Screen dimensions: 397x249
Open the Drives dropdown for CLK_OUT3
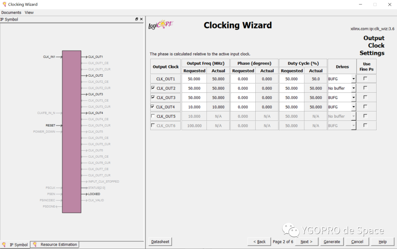354,98
